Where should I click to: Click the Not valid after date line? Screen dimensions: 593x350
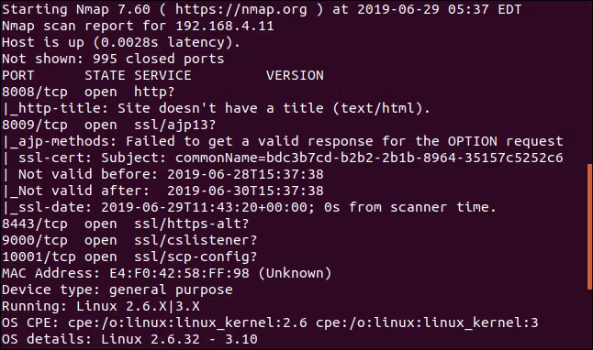(162, 191)
